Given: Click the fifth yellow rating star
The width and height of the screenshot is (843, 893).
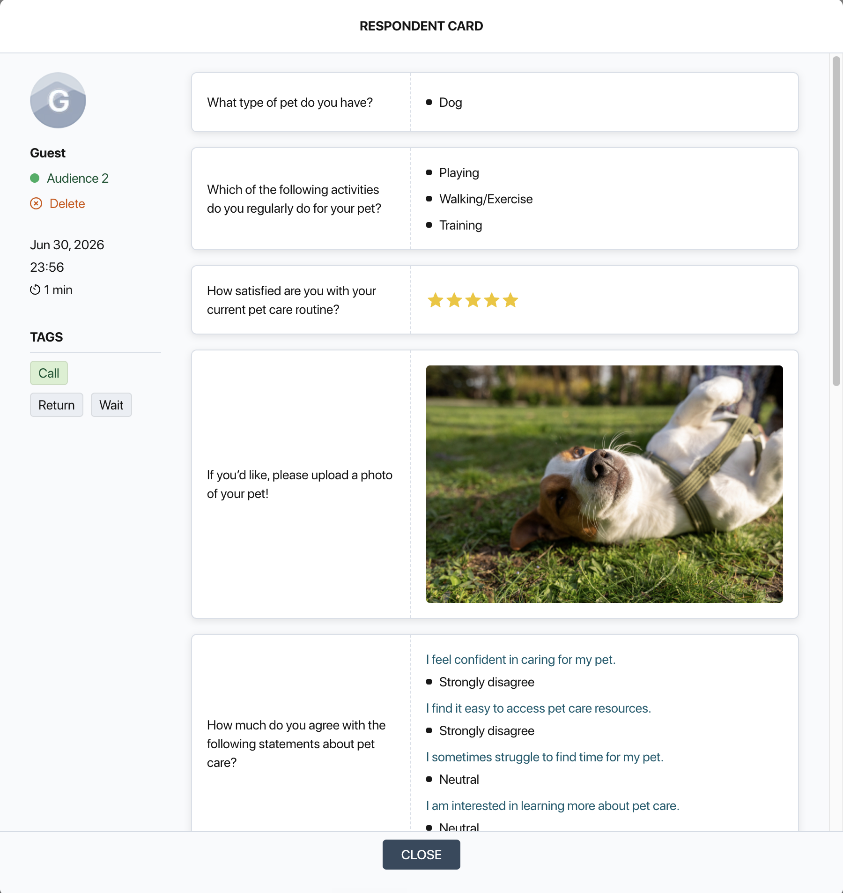Looking at the screenshot, I should [x=510, y=300].
